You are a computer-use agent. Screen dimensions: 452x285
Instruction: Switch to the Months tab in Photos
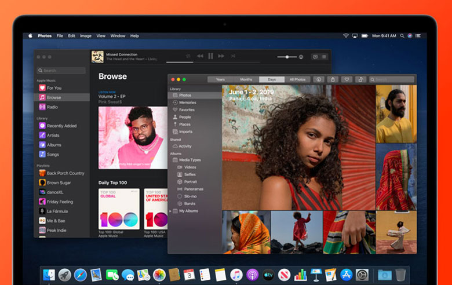246,79
